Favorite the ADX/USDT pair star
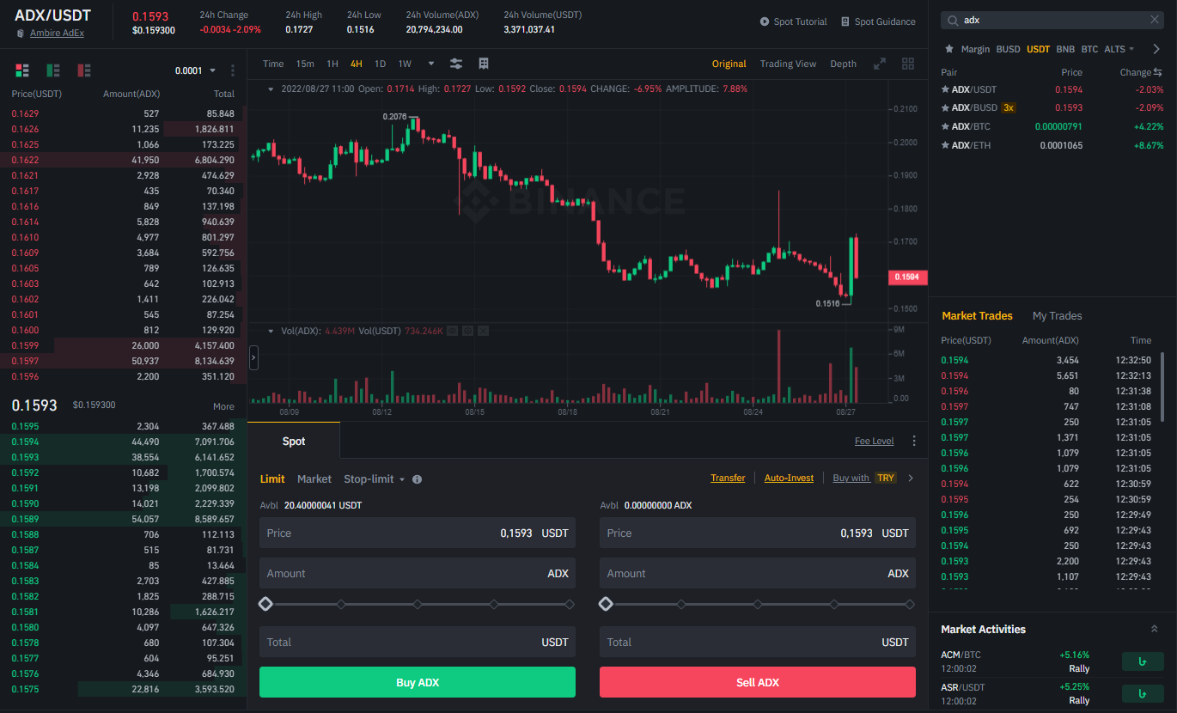The height and width of the screenshot is (713, 1177). pyautogui.click(x=945, y=89)
